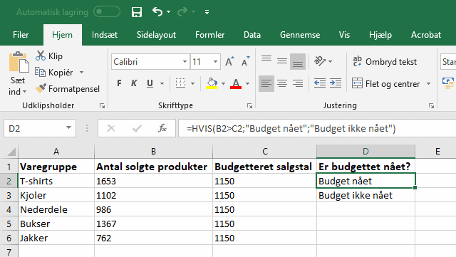Screen dimensions: 456x257
Task: Click the text orientation icon
Action: coord(320,61)
